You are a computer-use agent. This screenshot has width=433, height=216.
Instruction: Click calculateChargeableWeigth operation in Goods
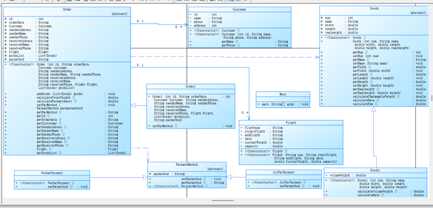tap(374, 97)
